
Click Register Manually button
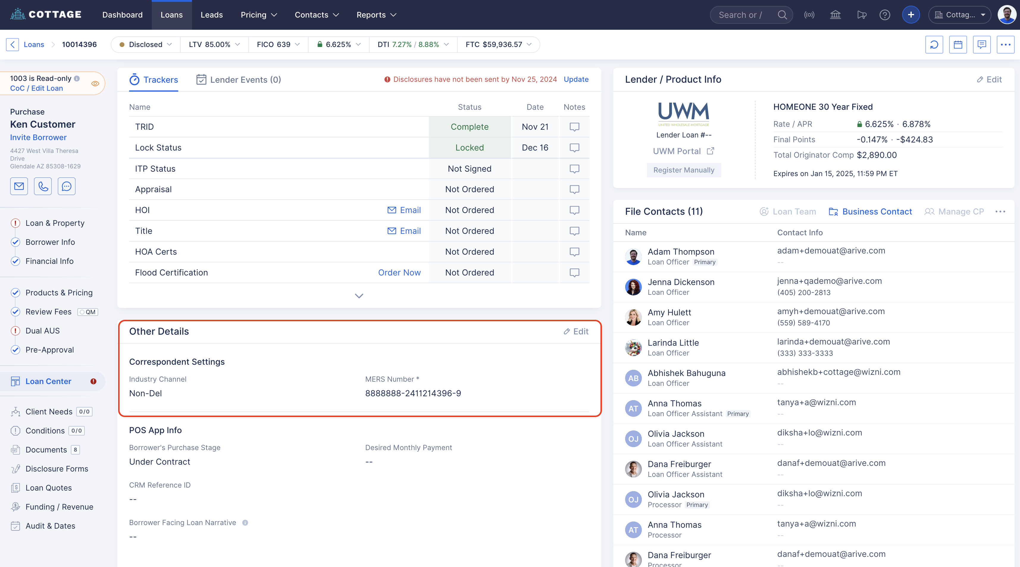coord(683,170)
